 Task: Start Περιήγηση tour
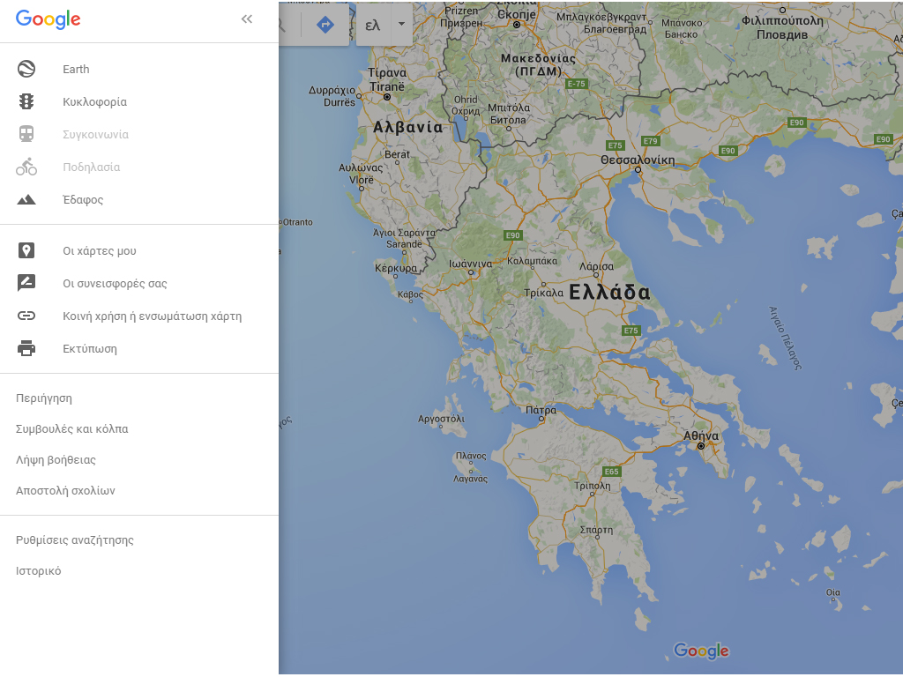point(44,398)
